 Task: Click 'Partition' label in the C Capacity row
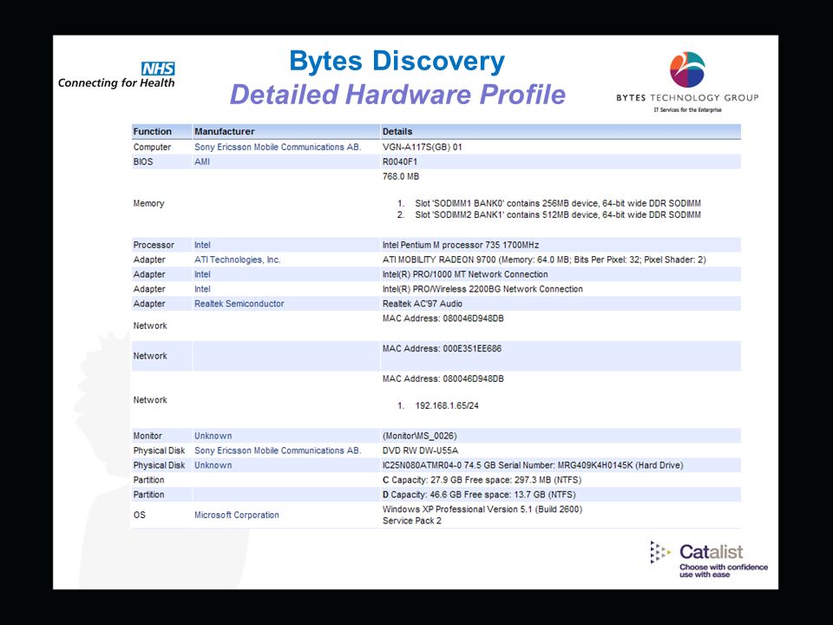(148, 480)
